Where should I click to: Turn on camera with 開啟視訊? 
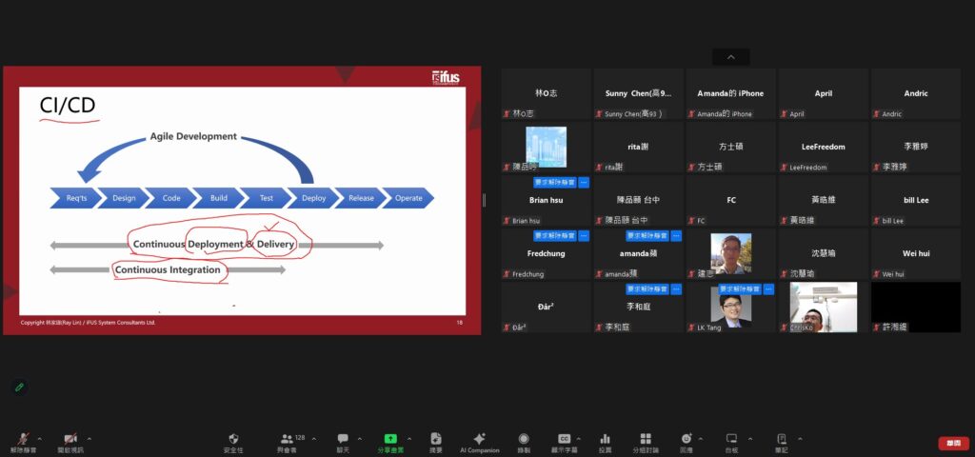(70, 439)
